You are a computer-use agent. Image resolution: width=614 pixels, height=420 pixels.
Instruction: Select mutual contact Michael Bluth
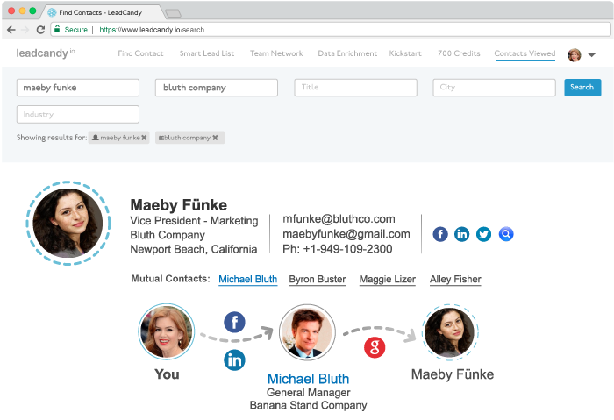(x=248, y=280)
